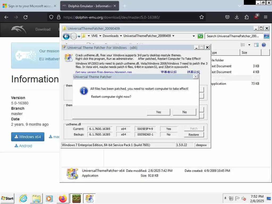
Task: Close the Universal Theme Patcher message dialog
Action: point(195,77)
